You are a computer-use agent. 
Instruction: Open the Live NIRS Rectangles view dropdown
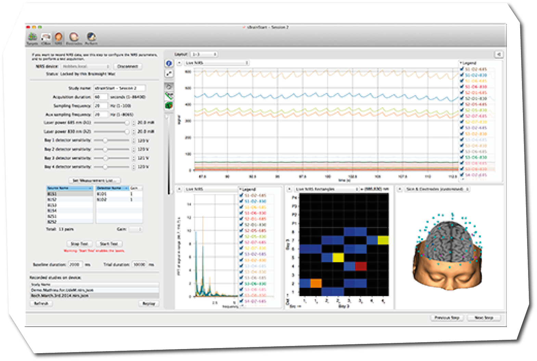[327, 189]
